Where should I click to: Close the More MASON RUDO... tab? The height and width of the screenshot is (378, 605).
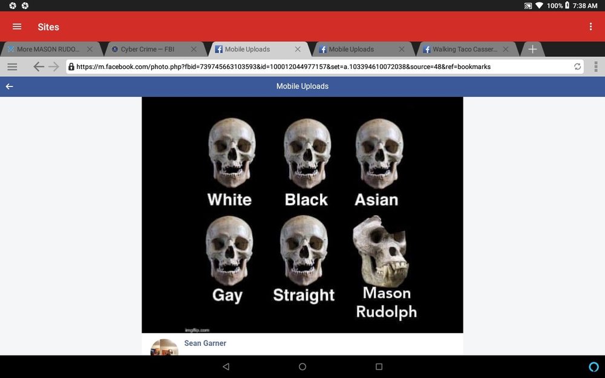pyautogui.click(x=90, y=50)
